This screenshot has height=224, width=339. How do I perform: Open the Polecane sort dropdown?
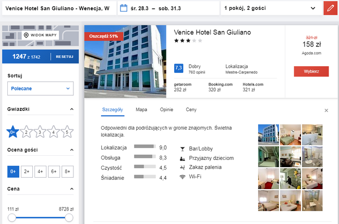click(41, 89)
